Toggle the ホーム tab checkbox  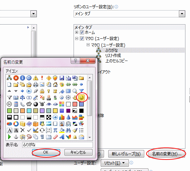coord(82,32)
